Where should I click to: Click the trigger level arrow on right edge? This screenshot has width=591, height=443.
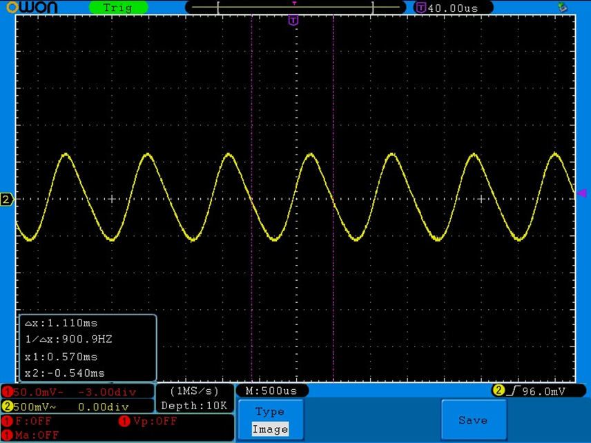(x=583, y=194)
